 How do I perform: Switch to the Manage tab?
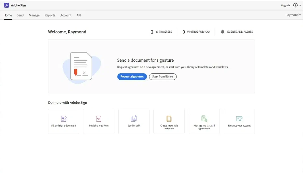pos(34,15)
